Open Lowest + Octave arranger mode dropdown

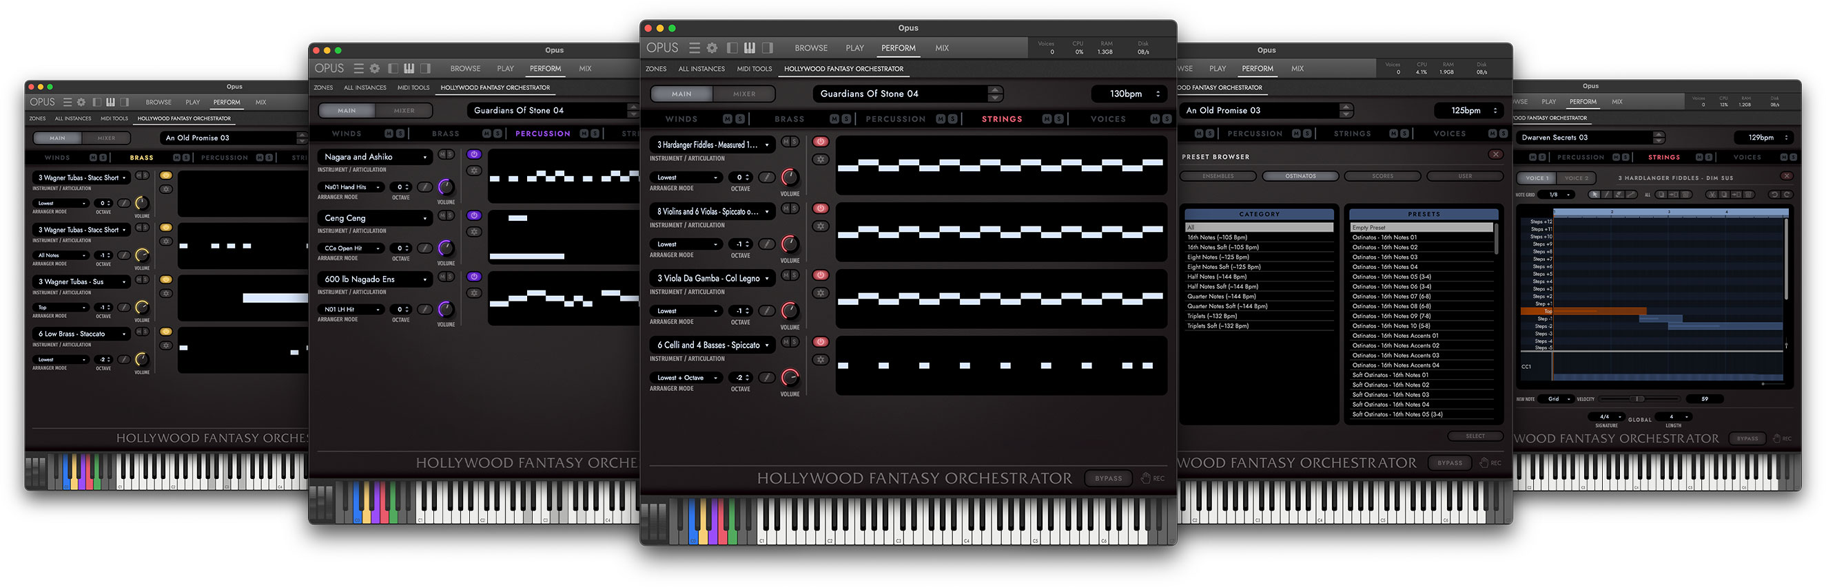(687, 378)
